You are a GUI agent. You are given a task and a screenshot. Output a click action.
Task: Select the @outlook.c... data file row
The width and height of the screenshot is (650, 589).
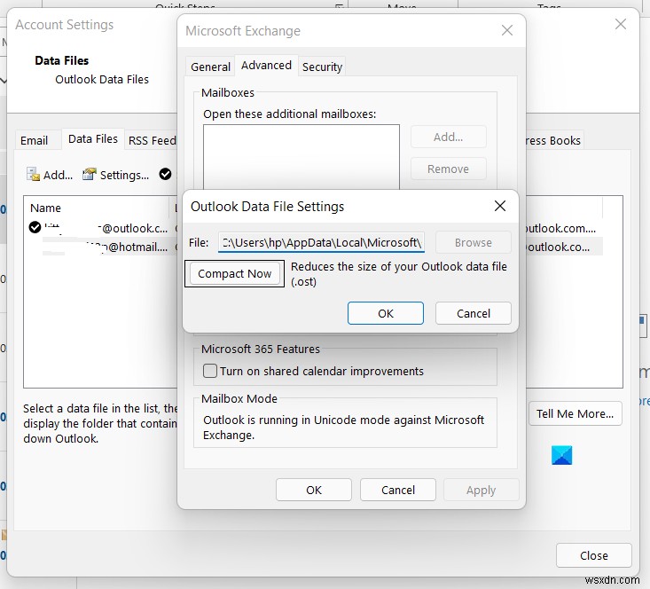coord(99,228)
